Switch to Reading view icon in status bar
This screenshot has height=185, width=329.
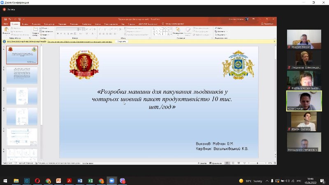(x=239, y=163)
